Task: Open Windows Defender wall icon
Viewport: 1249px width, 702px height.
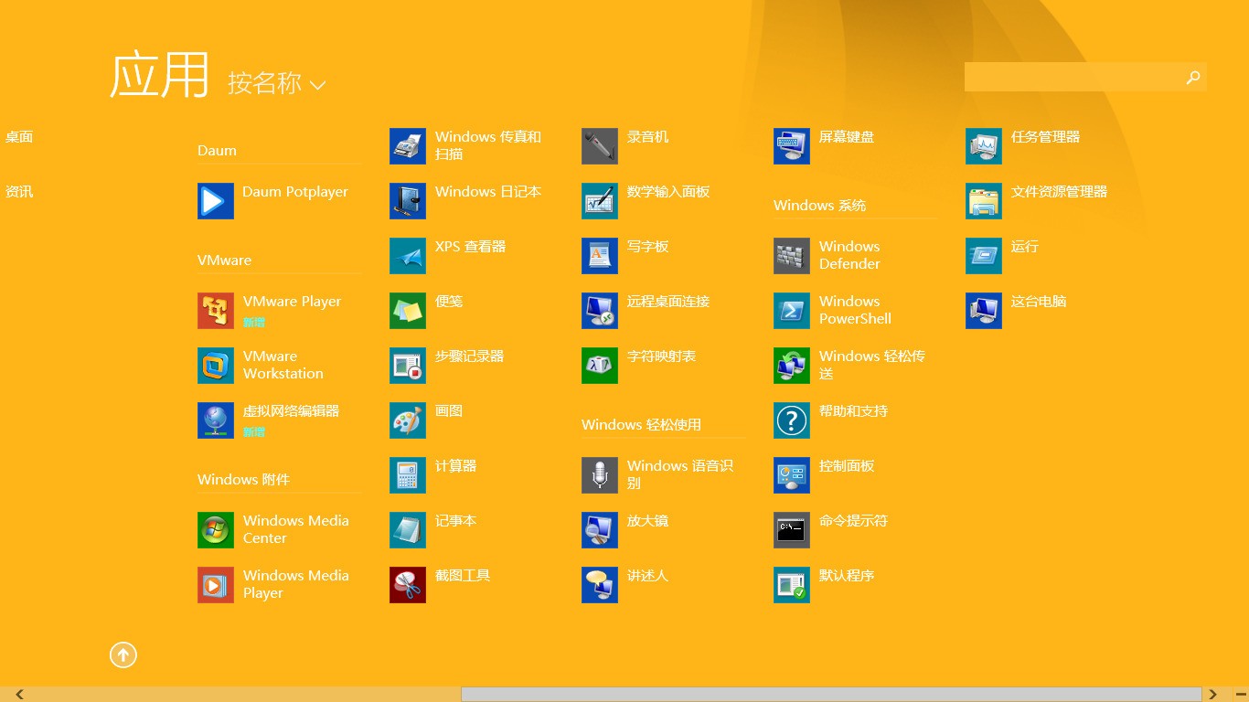Action: point(792,256)
